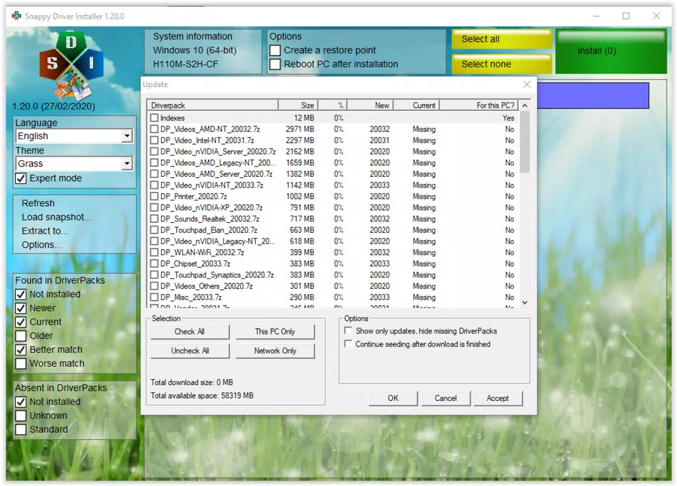Check DP_Video_Intel-NT_20031.7z checkbox

[x=154, y=140]
